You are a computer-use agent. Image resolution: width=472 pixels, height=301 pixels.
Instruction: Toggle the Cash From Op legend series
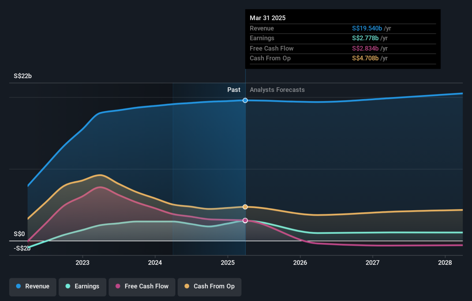coord(210,287)
